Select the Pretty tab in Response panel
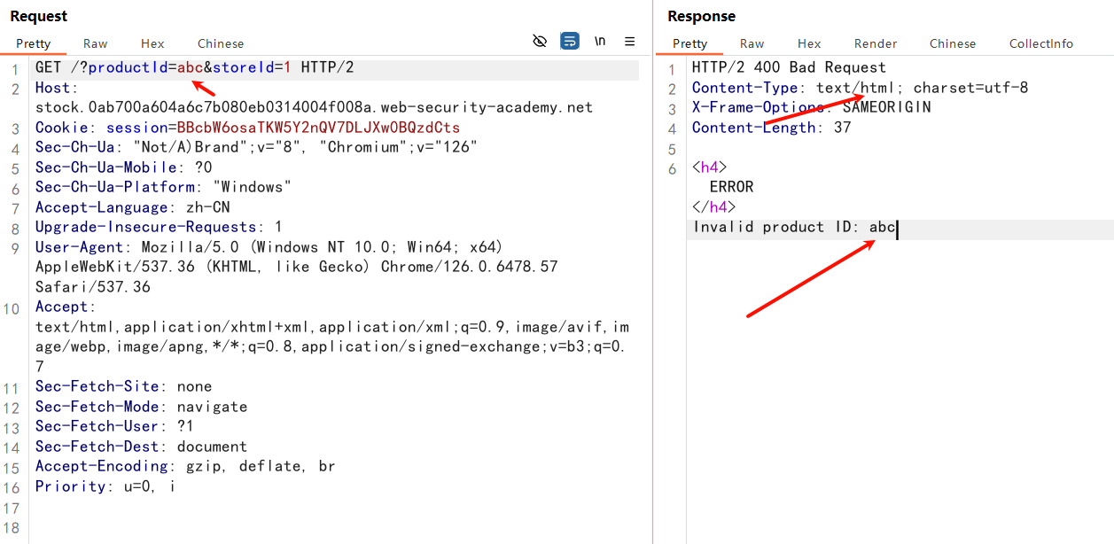This screenshot has width=1114, height=544. pyautogui.click(x=690, y=43)
